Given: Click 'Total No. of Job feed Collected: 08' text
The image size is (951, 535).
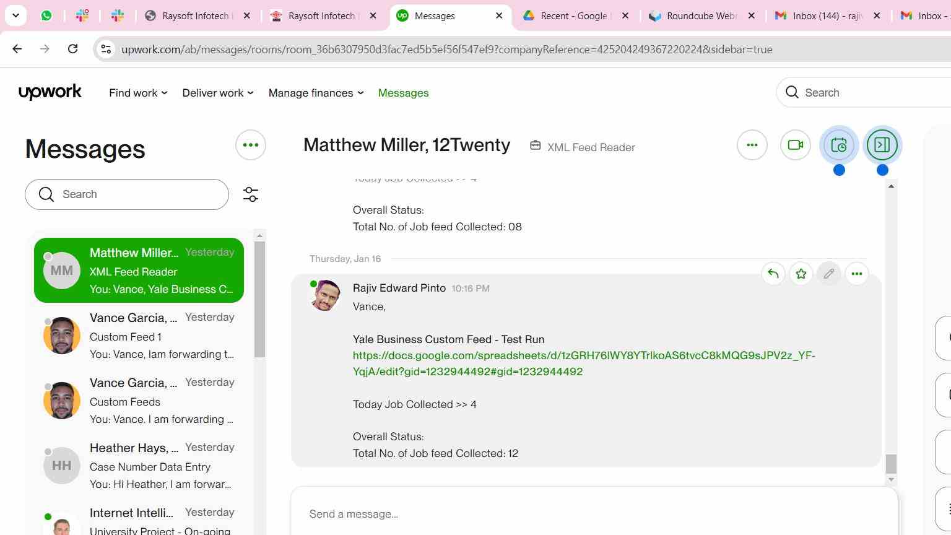Looking at the screenshot, I should click(x=437, y=227).
